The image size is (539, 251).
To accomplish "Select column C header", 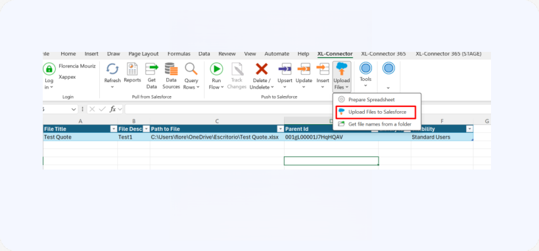I will (x=217, y=121).
